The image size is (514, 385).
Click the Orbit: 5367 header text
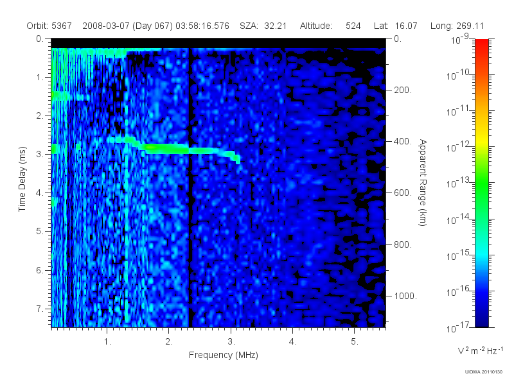pos(49,26)
